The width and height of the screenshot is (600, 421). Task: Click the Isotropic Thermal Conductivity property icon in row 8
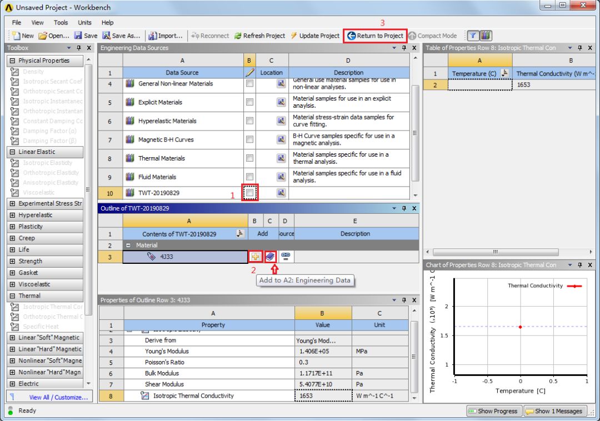[x=144, y=396]
